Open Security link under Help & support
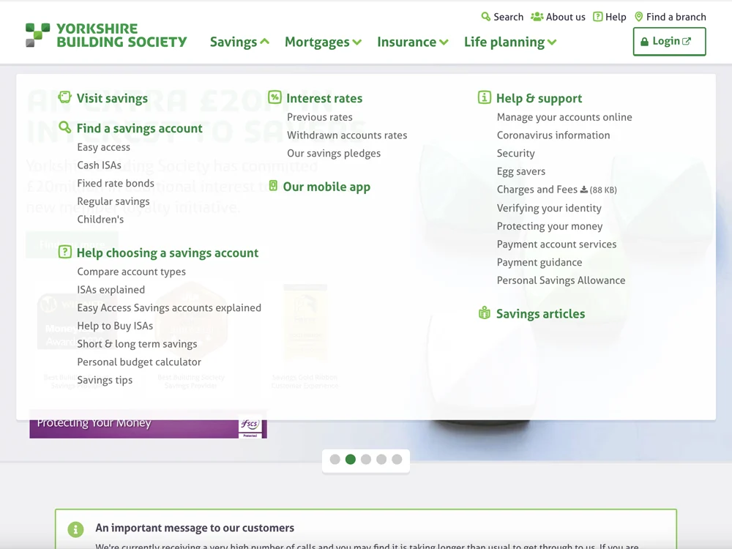The width and height of the screenshot is (732, 549). pos(516,154)
